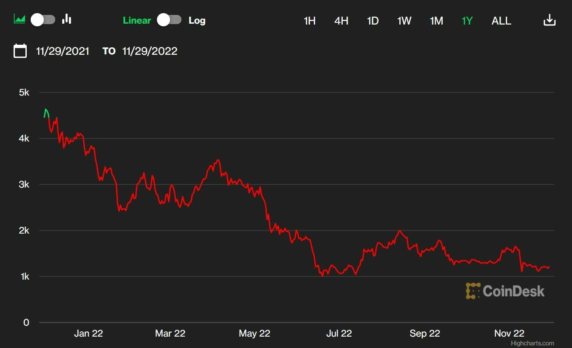Edit the end date 11/29/2022
This screenshot has width=572, height=348.
150,51
